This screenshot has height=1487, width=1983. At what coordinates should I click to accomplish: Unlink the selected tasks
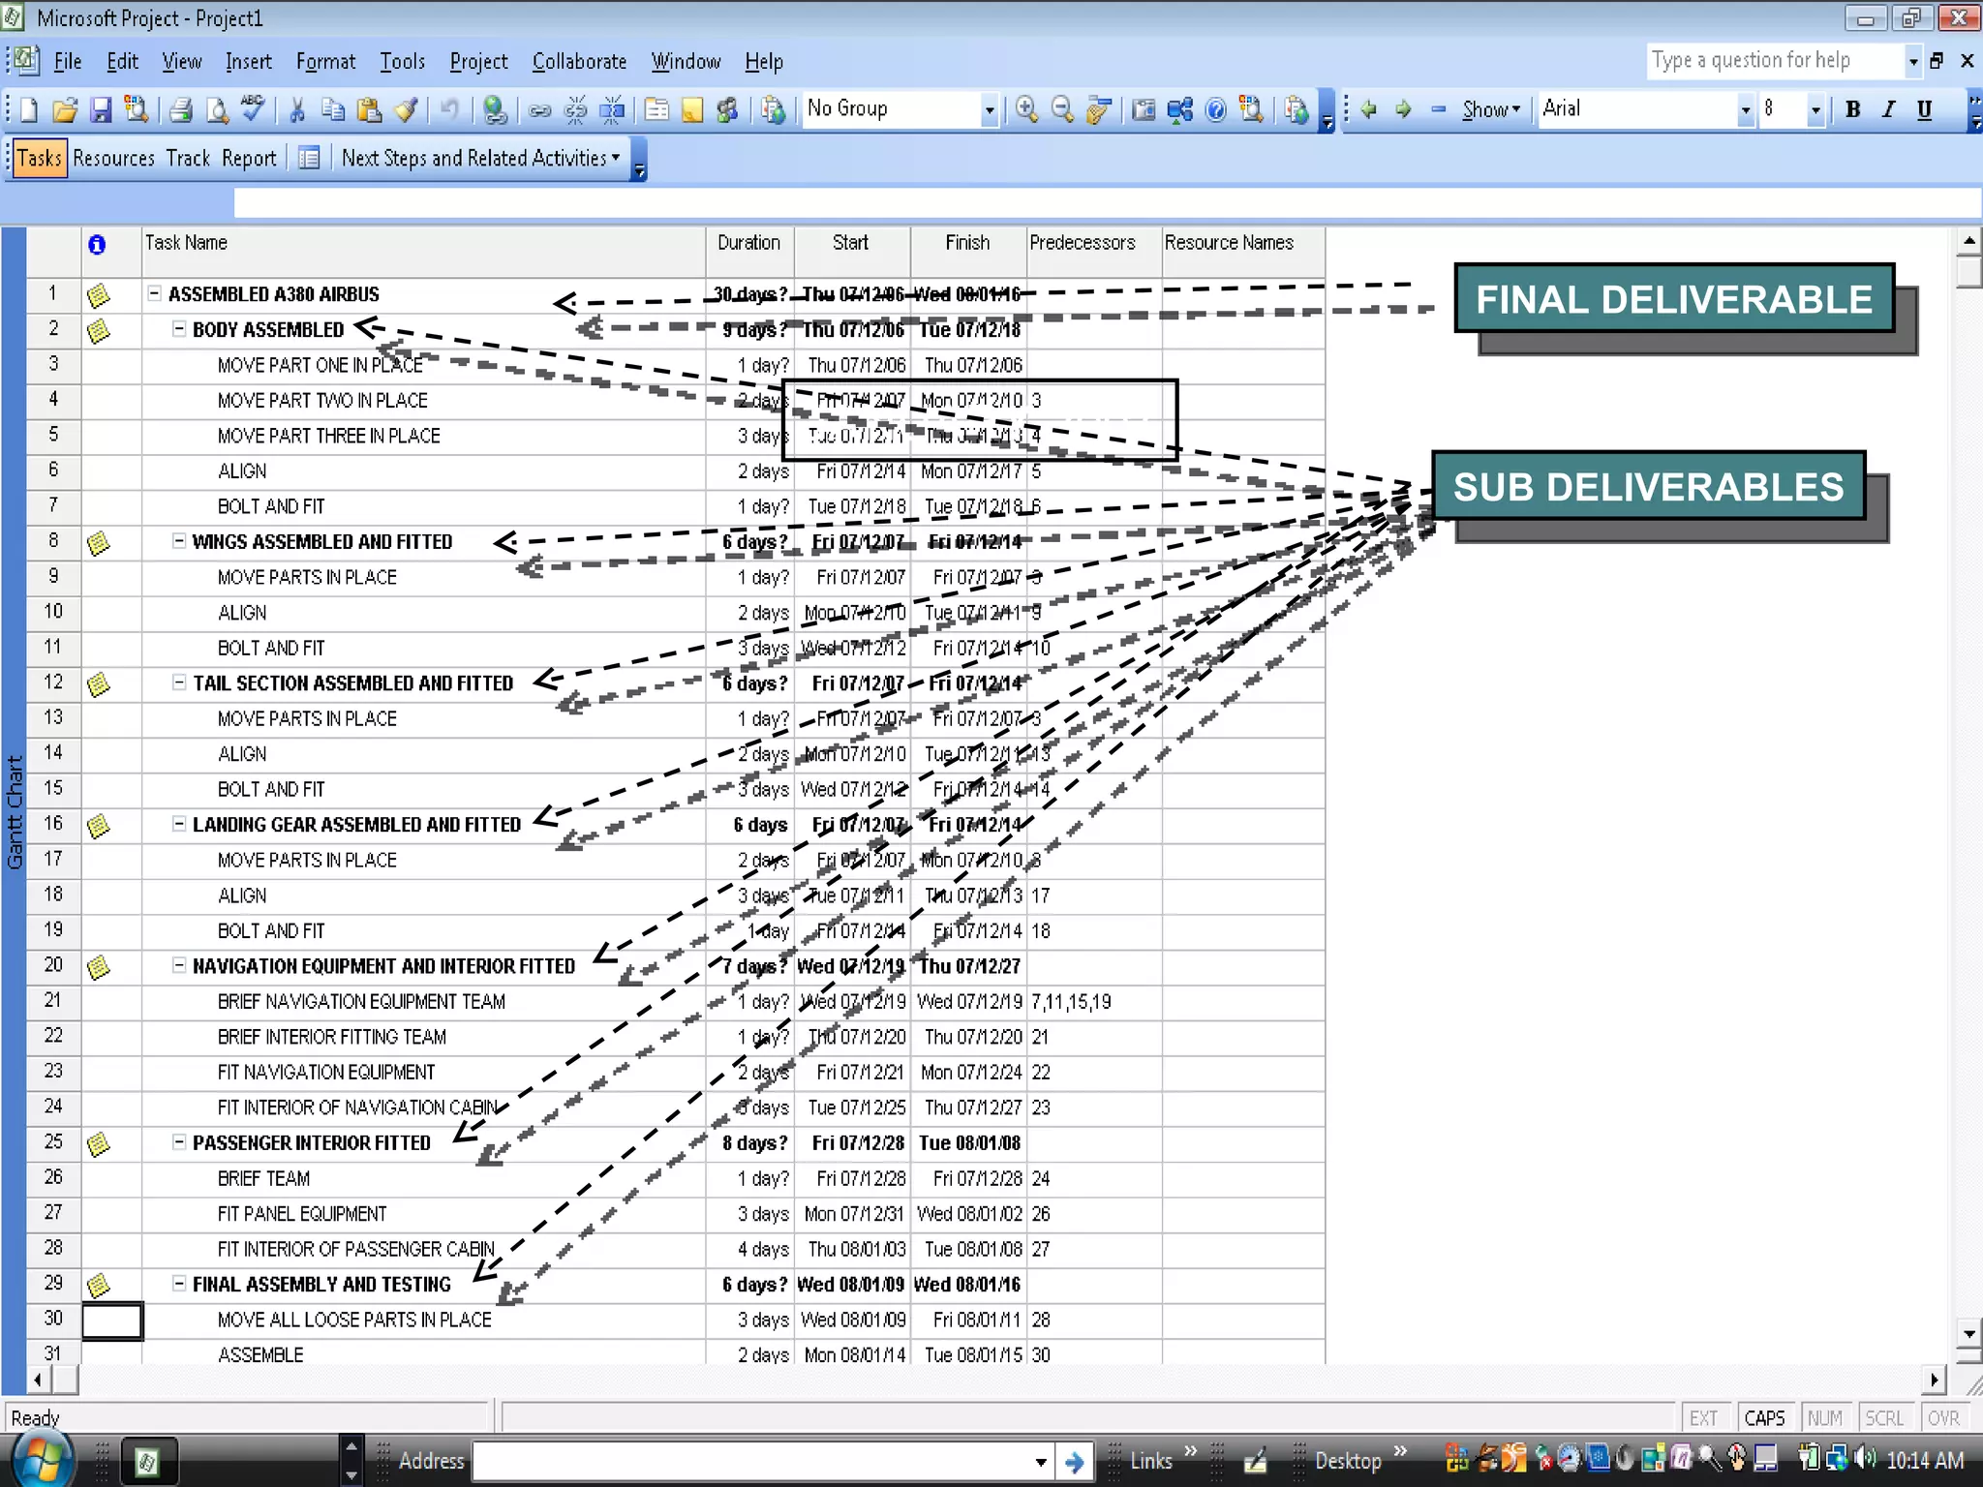click(x=575, y=110)
